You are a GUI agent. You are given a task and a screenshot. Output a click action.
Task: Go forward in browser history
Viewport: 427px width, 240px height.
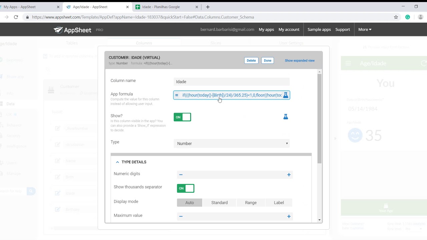coord(6,17)
